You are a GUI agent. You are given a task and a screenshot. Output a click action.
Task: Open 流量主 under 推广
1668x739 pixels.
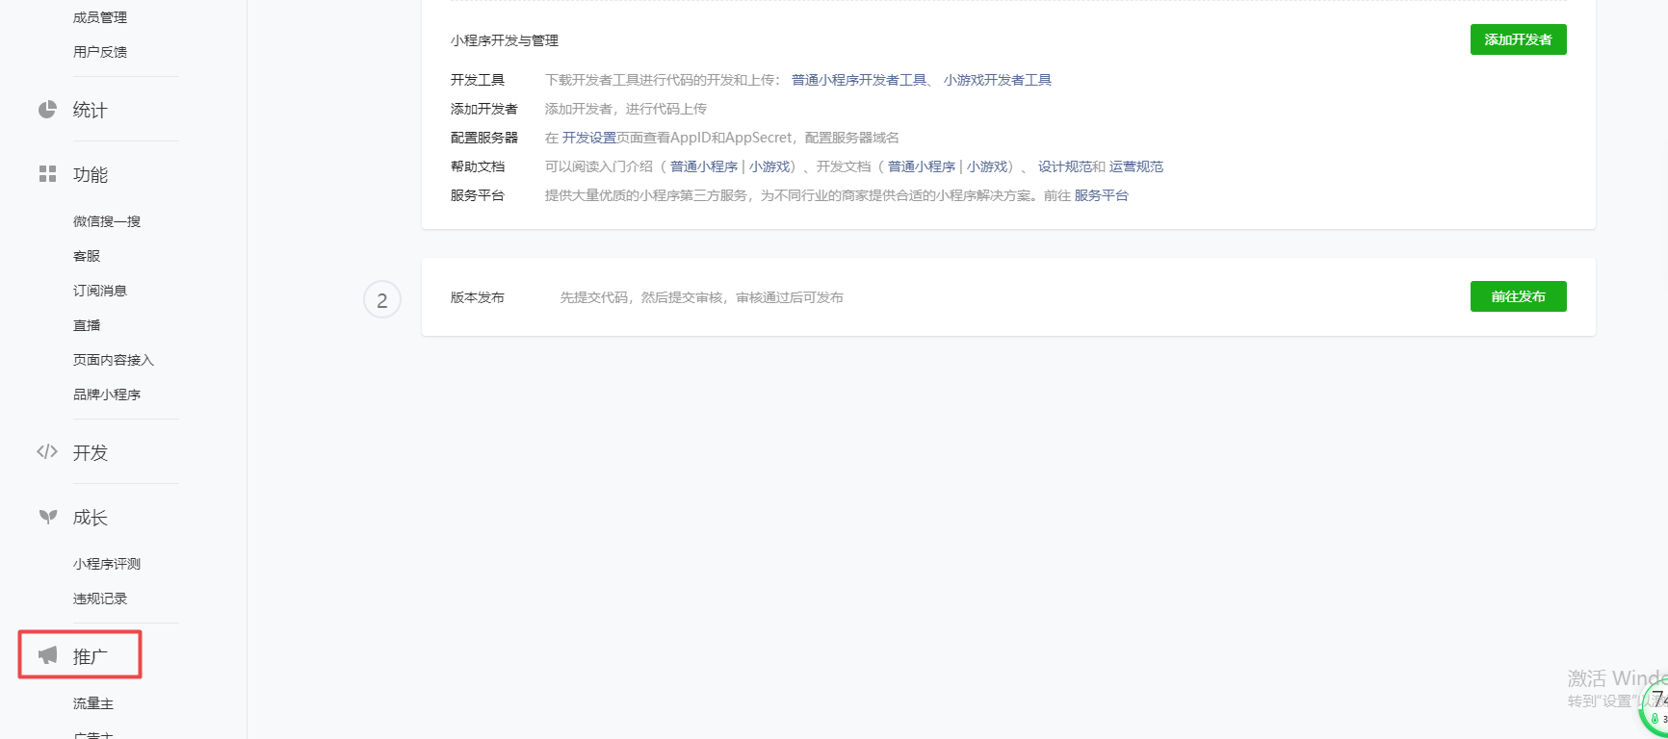point(93,703)
